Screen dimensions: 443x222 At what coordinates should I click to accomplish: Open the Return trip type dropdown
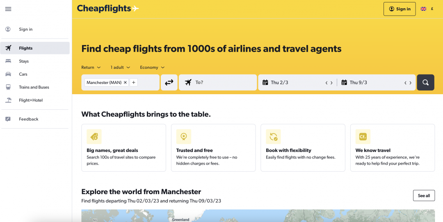pos(91,68)
